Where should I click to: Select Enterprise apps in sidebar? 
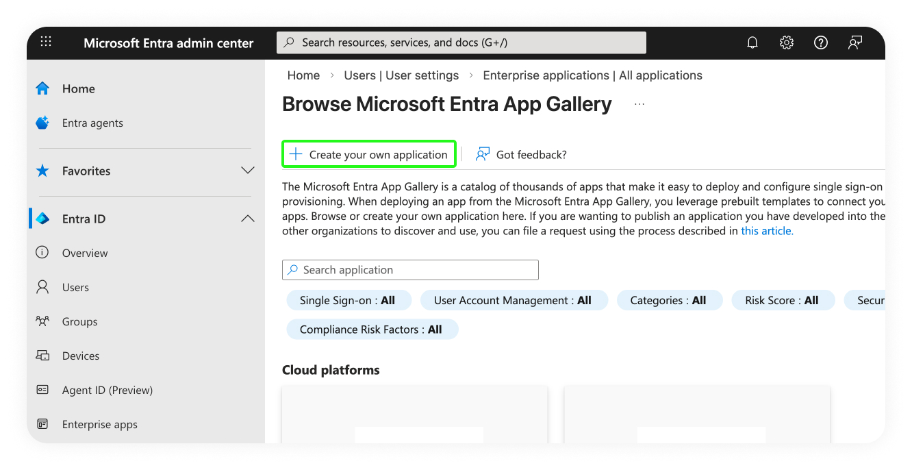(99, 425)
